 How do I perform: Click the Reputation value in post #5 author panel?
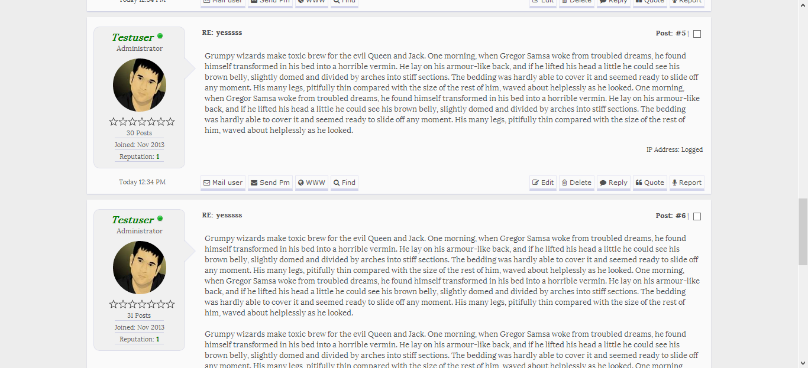(x=158, y=157)
